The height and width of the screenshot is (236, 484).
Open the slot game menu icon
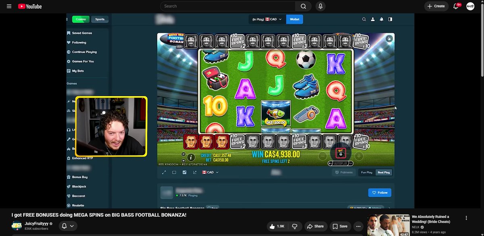184,154
